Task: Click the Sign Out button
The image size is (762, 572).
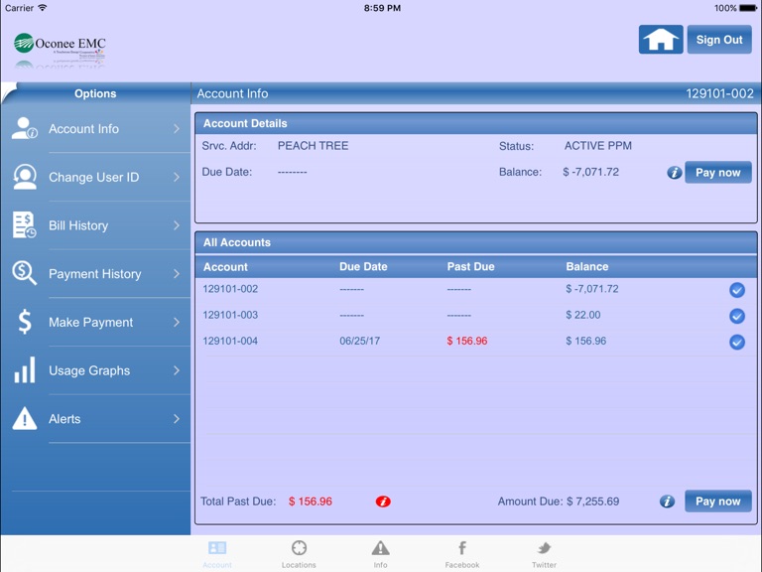Action: 719,40
